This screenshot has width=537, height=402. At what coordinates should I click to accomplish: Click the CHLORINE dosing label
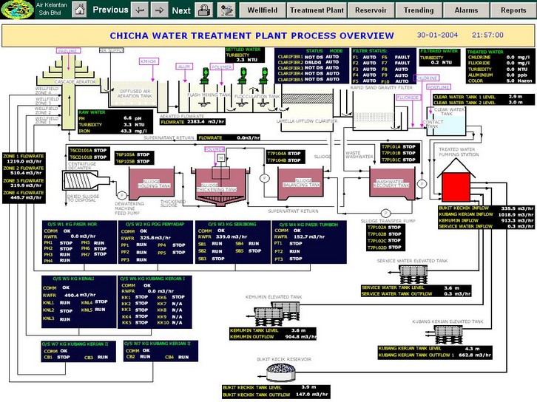426,78
